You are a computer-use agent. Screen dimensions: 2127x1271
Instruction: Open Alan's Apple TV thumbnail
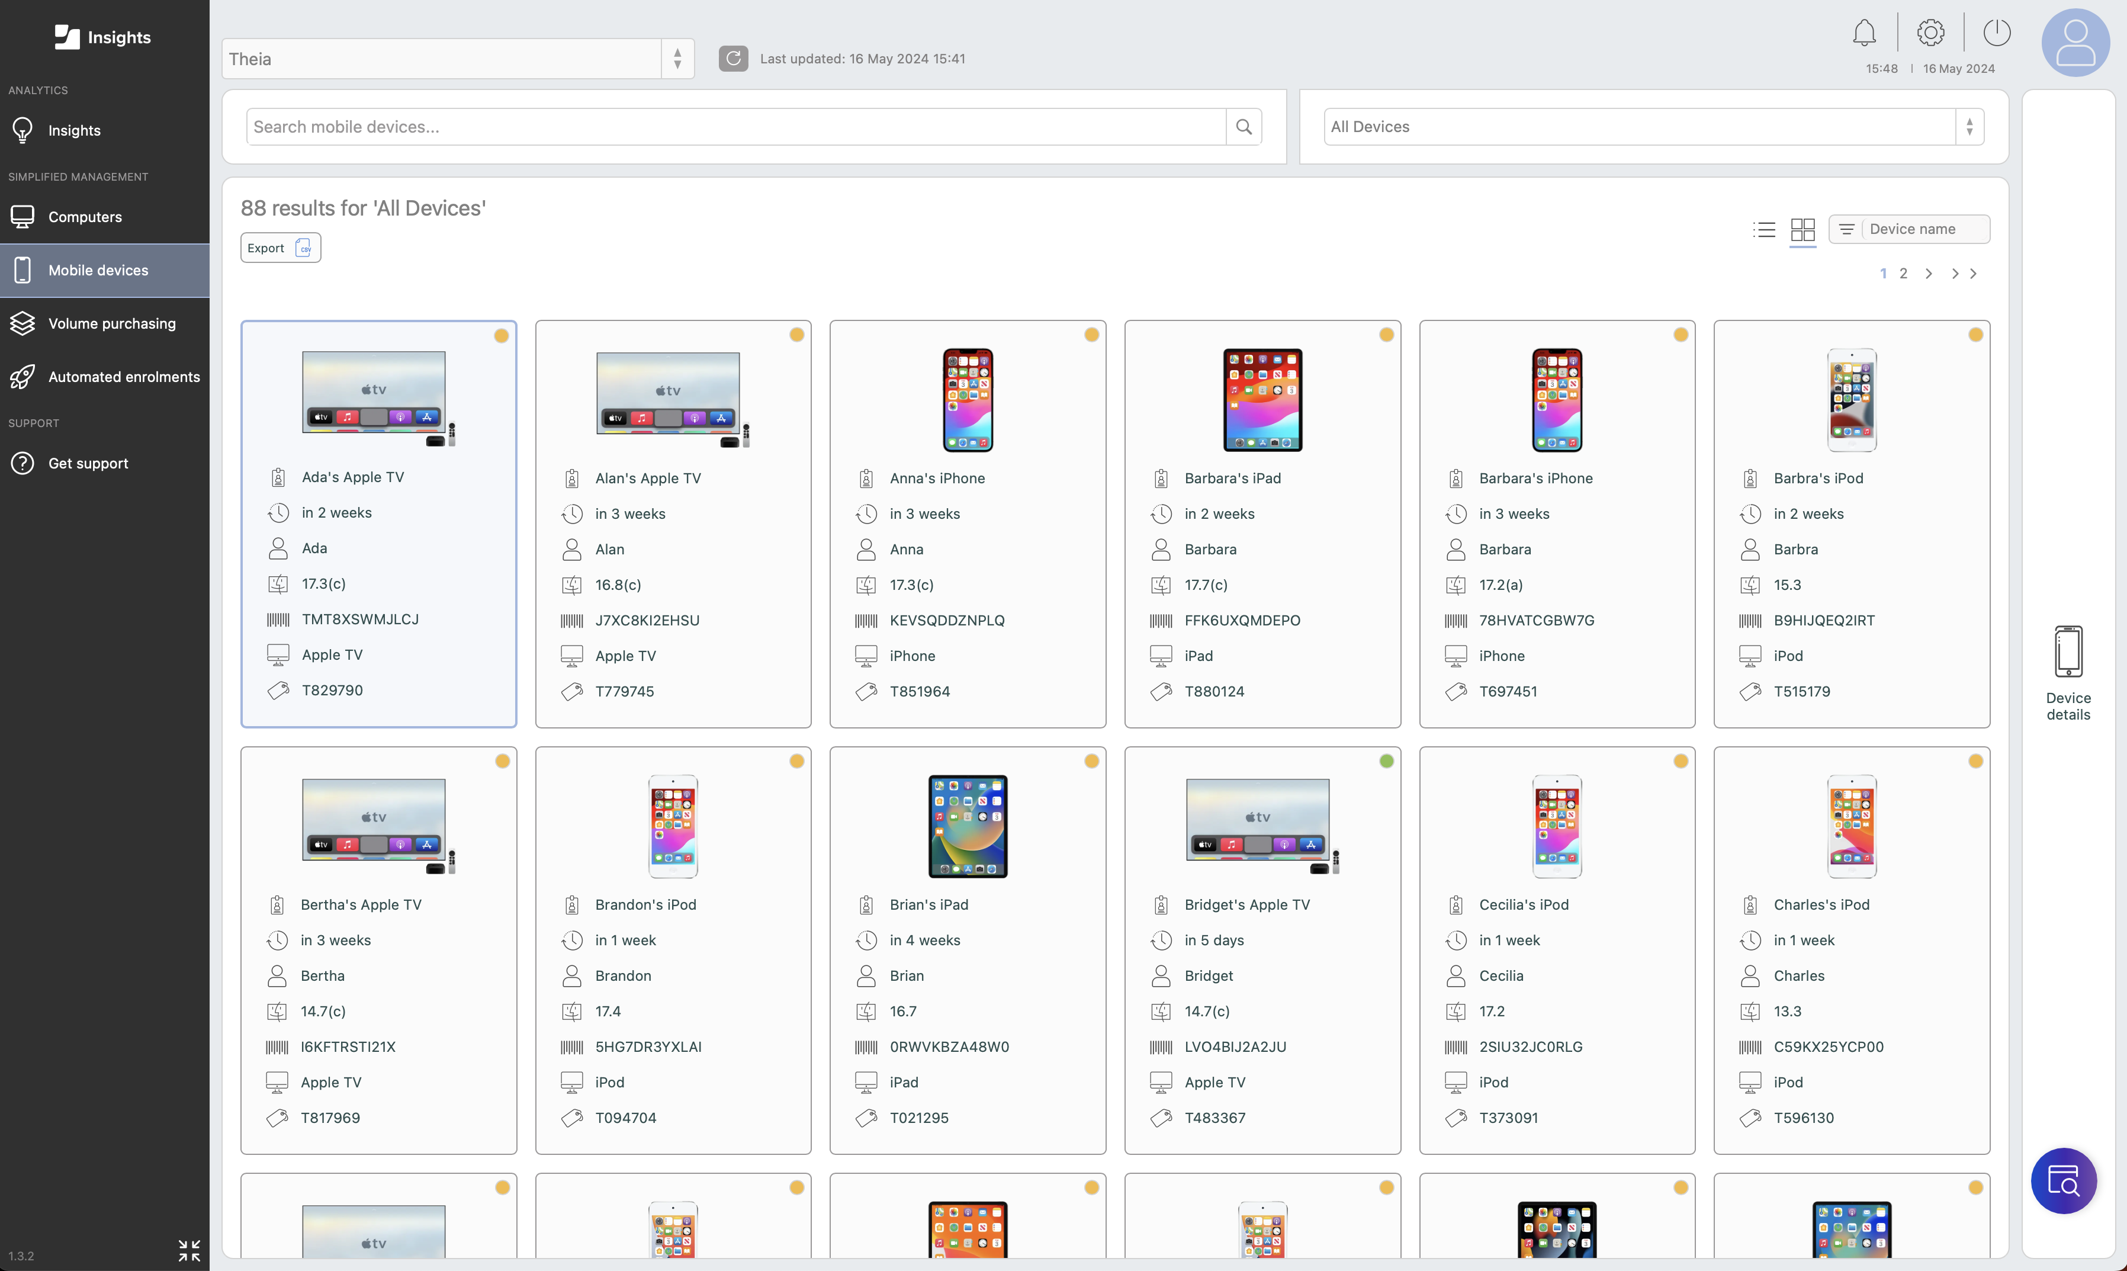[x=673, y=399]
